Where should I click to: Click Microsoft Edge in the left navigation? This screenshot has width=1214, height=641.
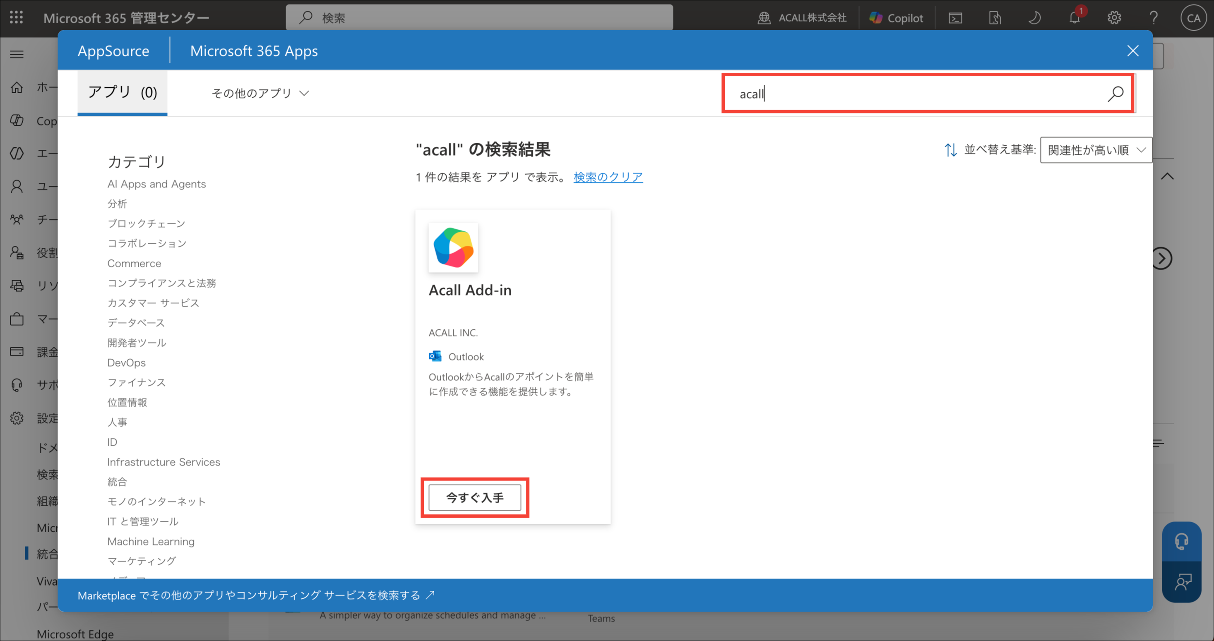[x=75, y=634]
